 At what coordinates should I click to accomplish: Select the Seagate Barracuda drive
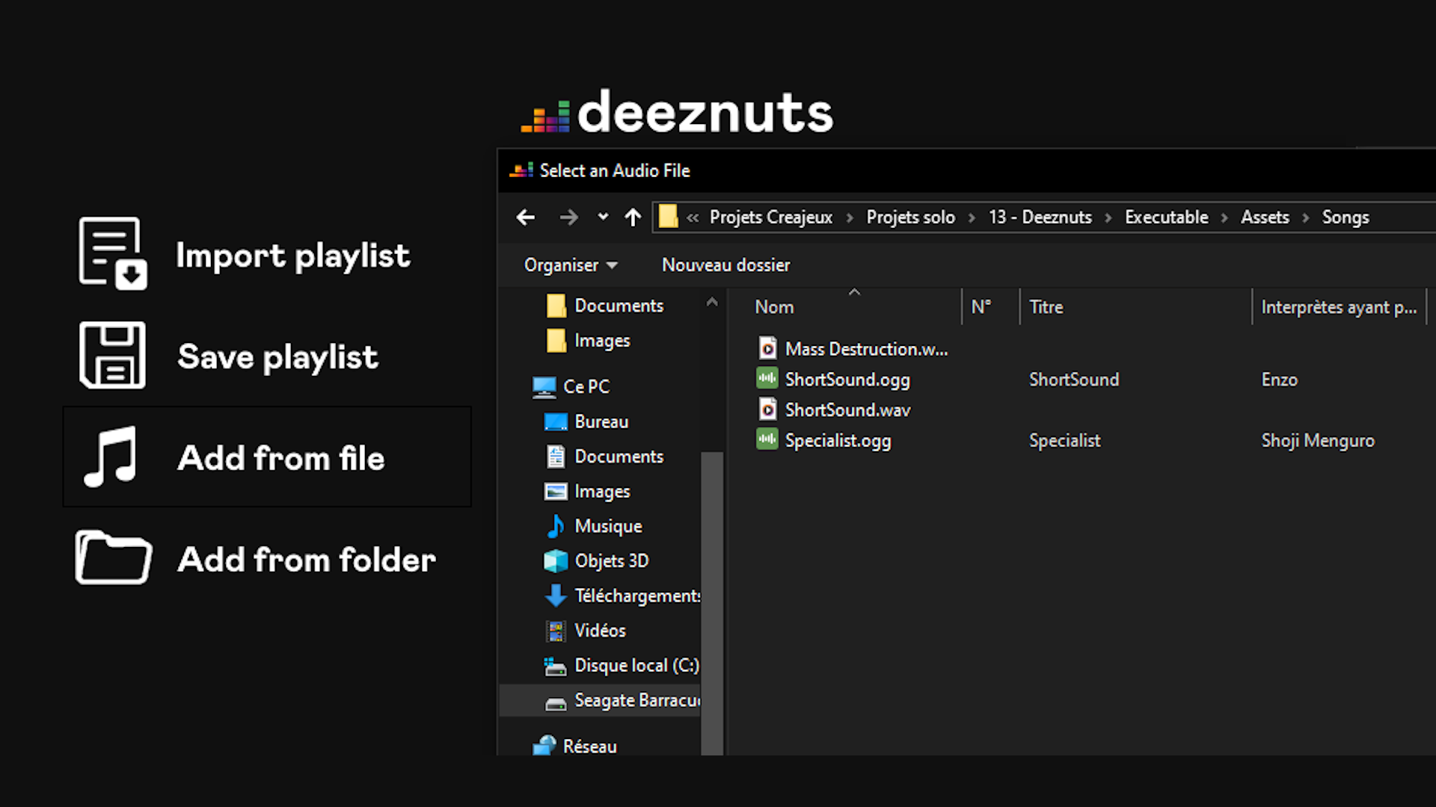point(636,701)
